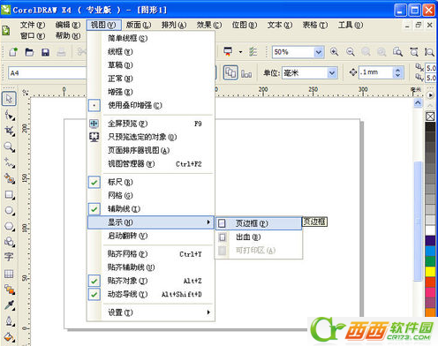This screenshot has width=438, height=346.
Task: Select the Zoom tool in toolbox
Action: [x=9, y=147]
